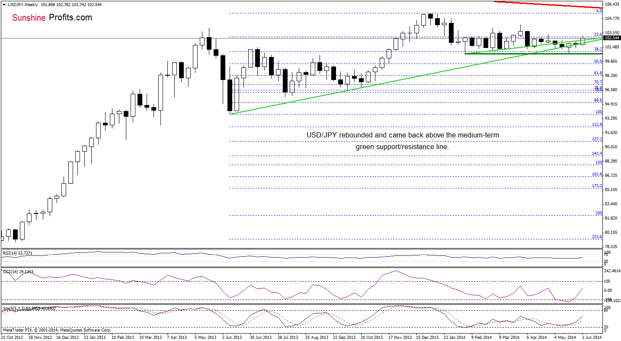621x341 pixels.
Task: Click the 96.580 price axis value
Action: coord(612,90)
